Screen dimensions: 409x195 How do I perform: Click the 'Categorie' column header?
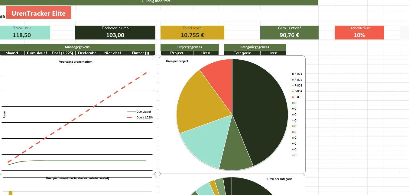click(x=242, y=53)
